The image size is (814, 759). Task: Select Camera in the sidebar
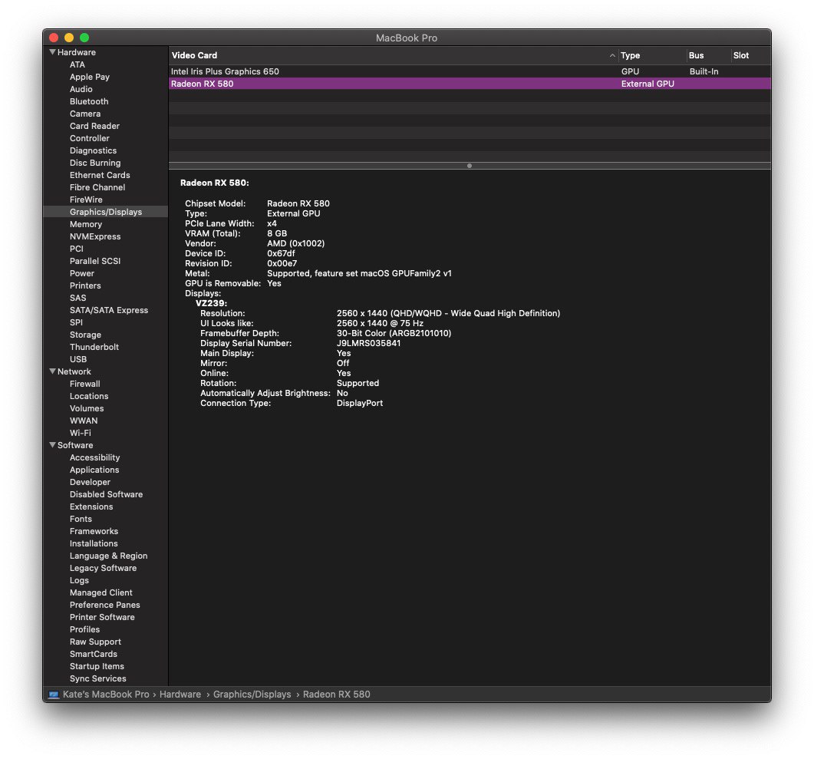pos(85,114)
